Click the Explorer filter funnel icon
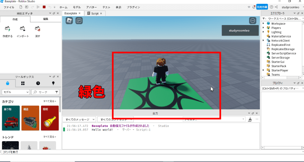 click(264, 19)
